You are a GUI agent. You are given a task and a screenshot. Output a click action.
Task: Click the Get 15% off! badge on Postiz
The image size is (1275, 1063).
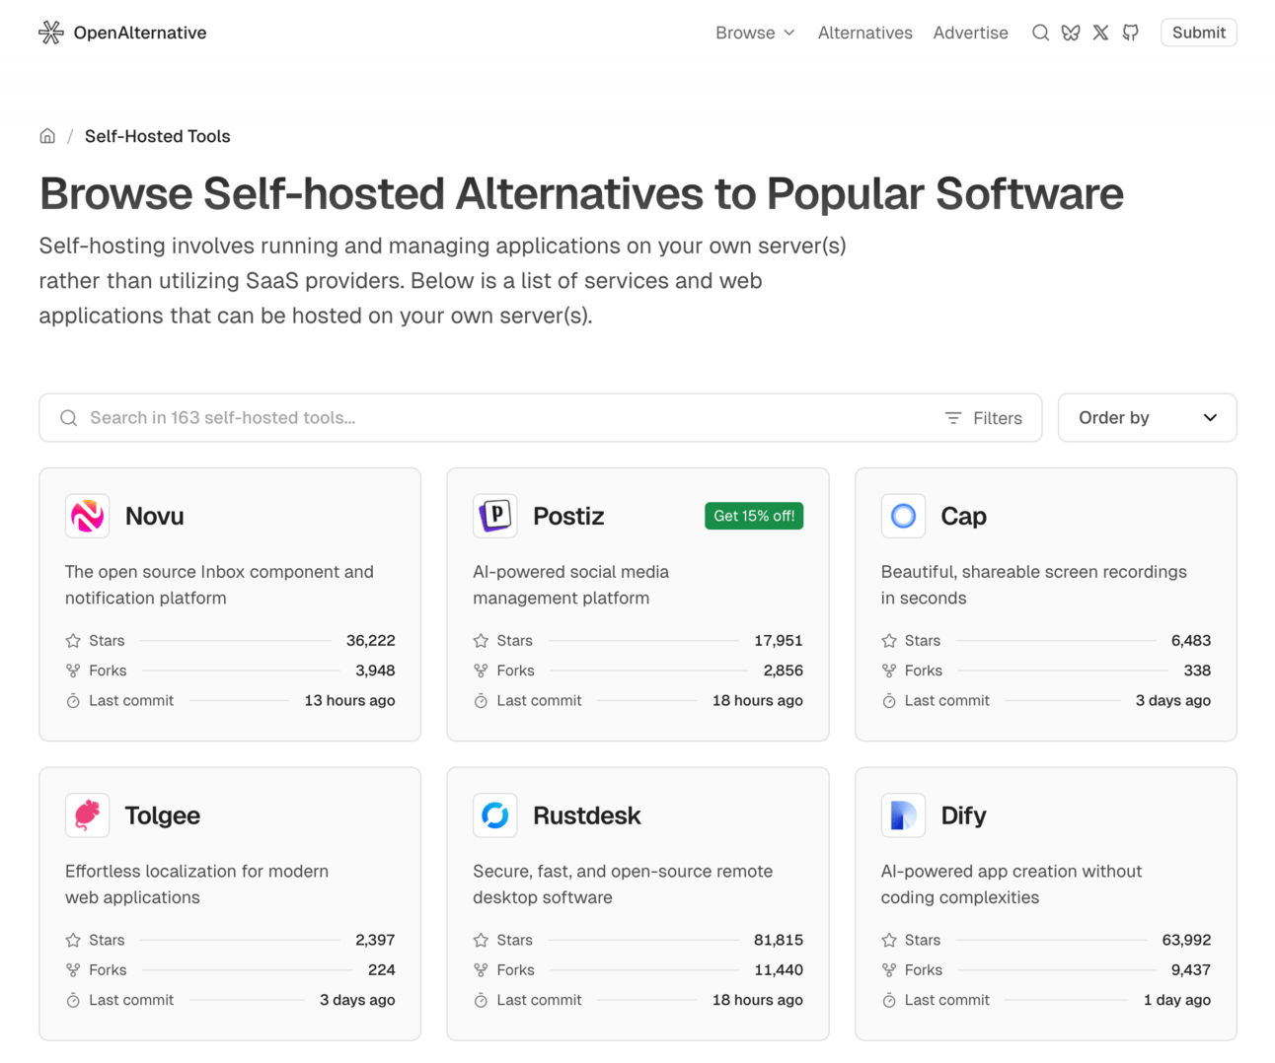[754, 516]
